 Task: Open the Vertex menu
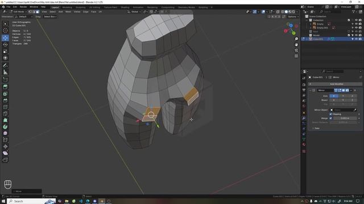pos(77,11)
